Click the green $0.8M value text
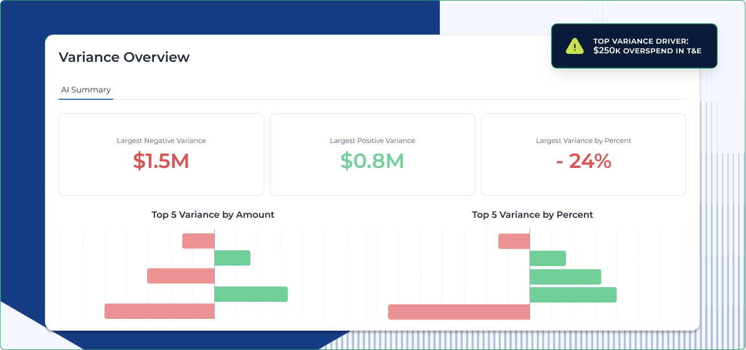The height and width of the screenshot is (350, 746). click(372, 161)
